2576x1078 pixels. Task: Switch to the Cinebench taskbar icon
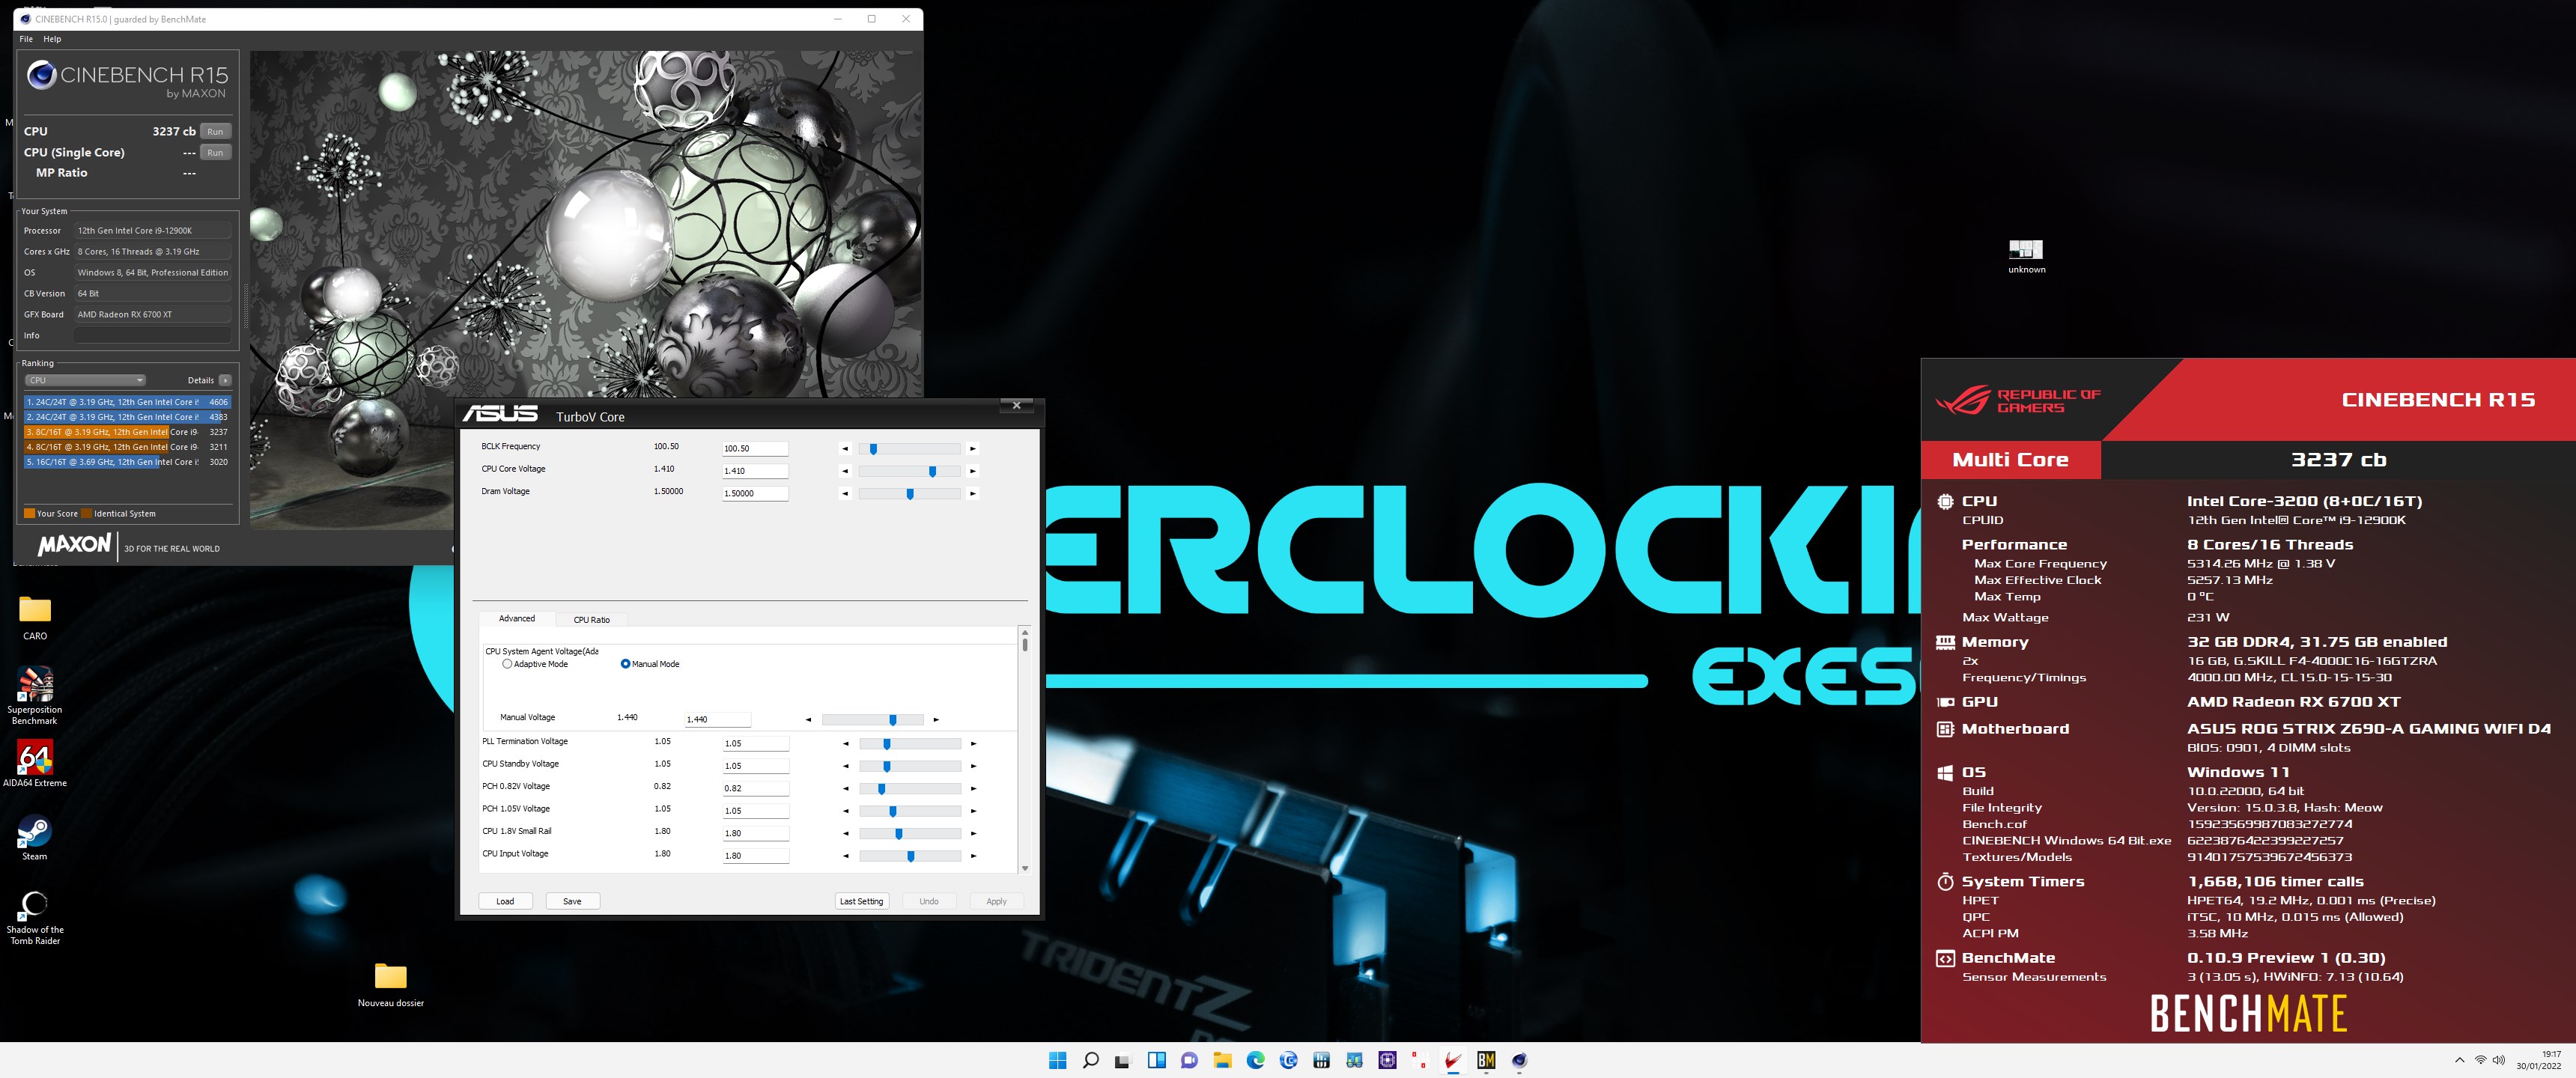click(1519, 1060)
